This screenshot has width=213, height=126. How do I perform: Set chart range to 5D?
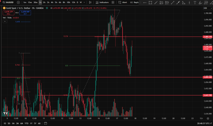click(x=9, y=123)
